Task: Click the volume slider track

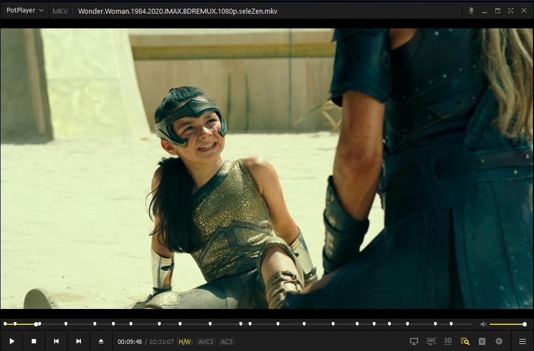Action: (507, 324)
